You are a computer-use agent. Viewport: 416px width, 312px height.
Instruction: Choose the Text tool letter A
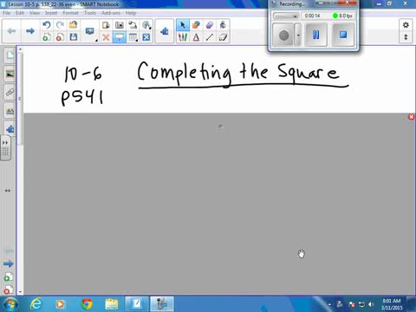(196, 37)
